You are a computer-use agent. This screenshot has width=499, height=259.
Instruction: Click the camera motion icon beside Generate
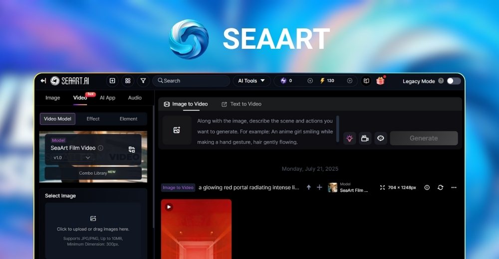coord(365,138)
